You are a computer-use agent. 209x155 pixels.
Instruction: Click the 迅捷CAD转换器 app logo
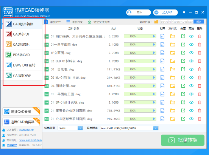(x=8, y=12)
